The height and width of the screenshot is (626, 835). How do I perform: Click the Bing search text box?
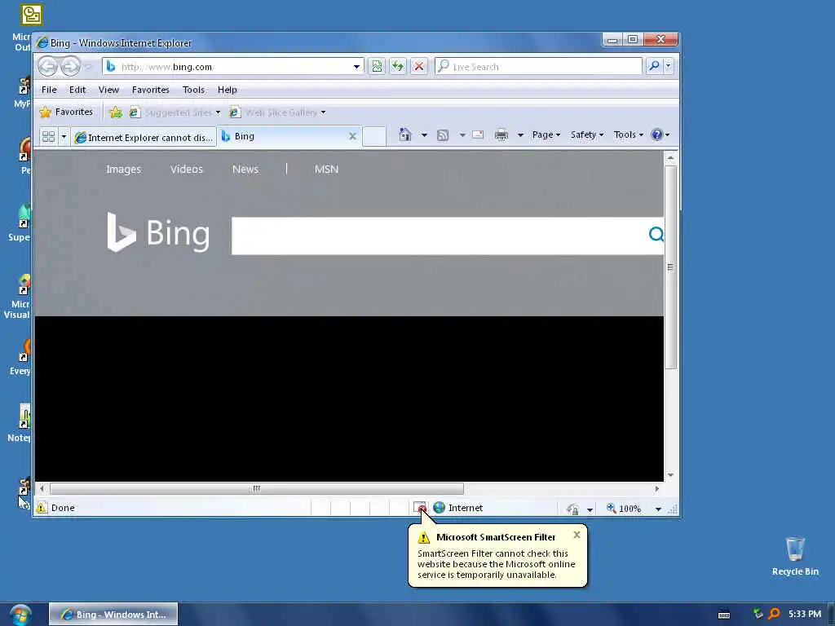[x=440, y=236]
